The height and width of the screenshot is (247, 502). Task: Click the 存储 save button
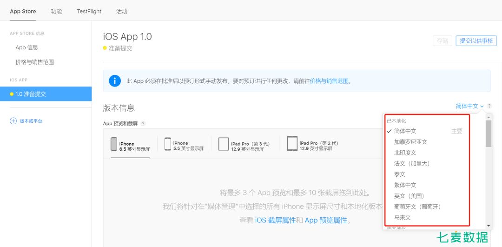[x=443, y=41]
